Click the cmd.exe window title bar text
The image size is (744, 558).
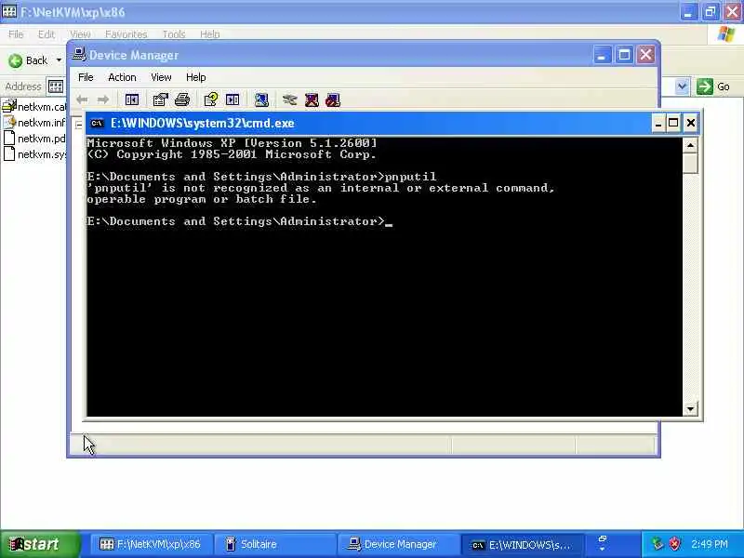[202, 124]
